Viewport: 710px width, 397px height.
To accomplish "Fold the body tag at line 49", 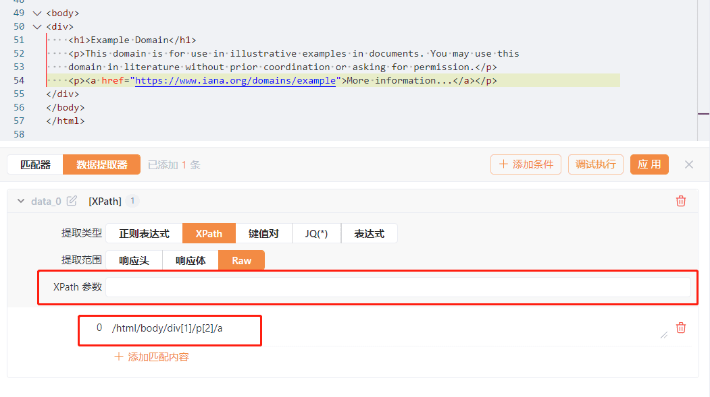I will [x=36, y=13].
